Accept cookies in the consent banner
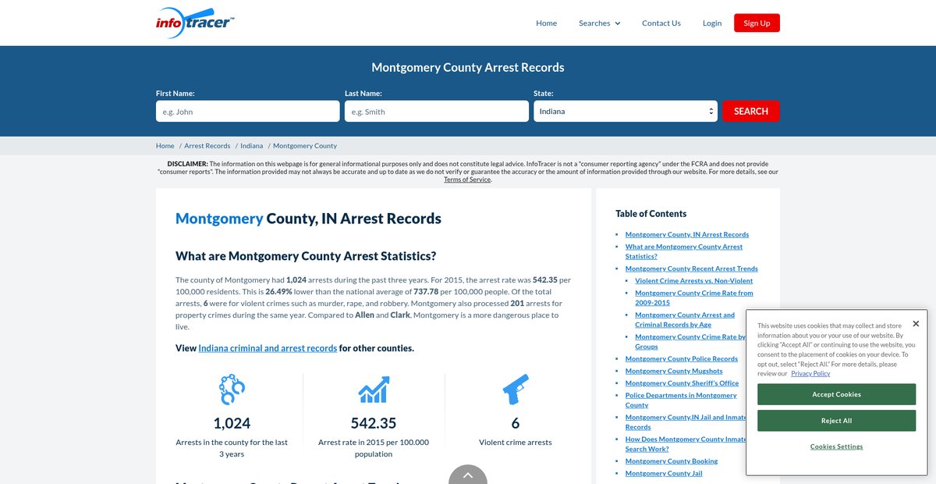 click(836, 394)
